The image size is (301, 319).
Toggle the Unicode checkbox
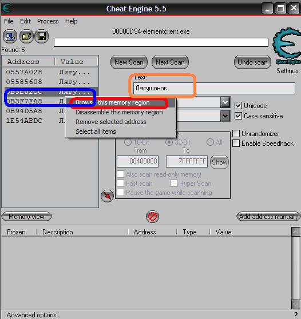238,106
